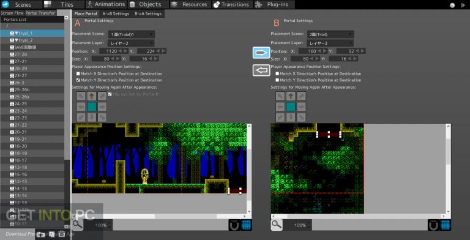The height and width of the screenshot is (240, 470).
Task: Open Portal B Placement Layer dropdown
Action: (330, 43)
